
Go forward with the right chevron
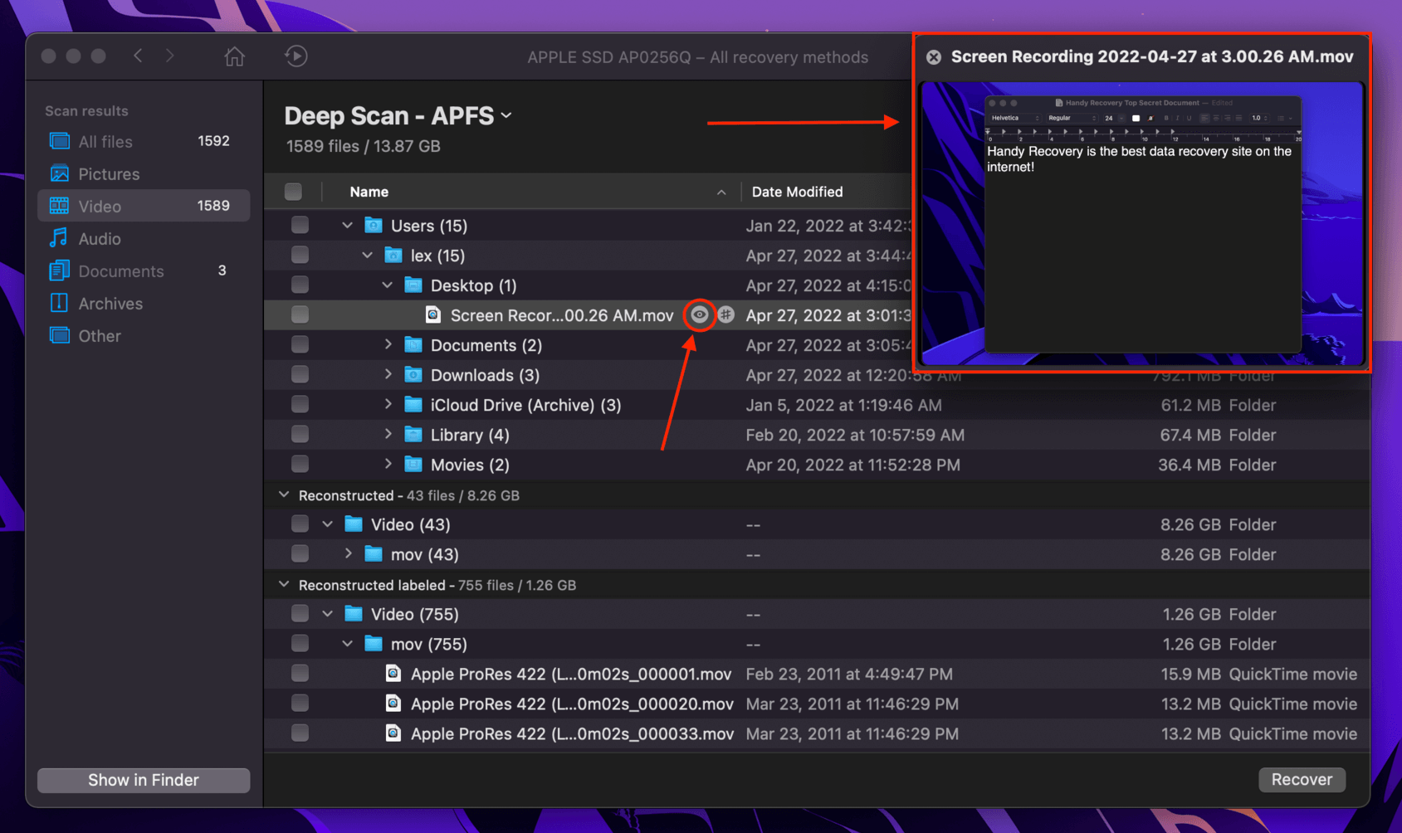(x=170, y=56)
